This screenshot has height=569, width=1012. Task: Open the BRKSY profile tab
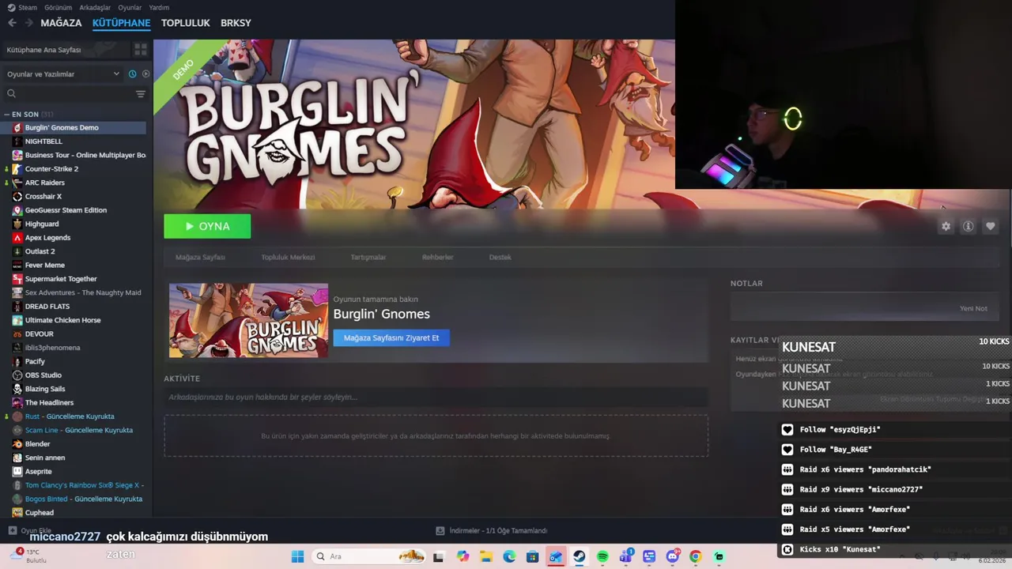tap(236, 23)
